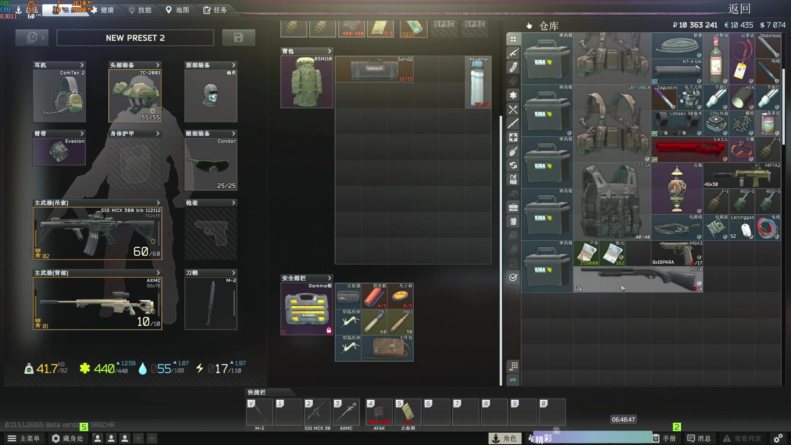
Task: Filter stash by medical cross icon
Action: [x=513, y=137]
